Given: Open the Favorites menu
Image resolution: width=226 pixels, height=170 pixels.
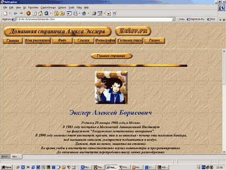Looking at the screenshot, I should pyautogui.click(x=33, y=7).
